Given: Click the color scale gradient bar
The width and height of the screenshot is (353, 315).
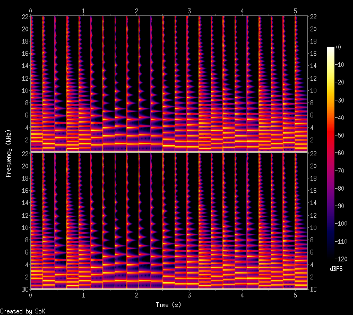Looking at the screenshot, I should tap(331, 155).
